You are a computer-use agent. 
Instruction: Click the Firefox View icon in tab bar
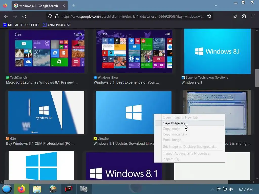tap(5, 6)
